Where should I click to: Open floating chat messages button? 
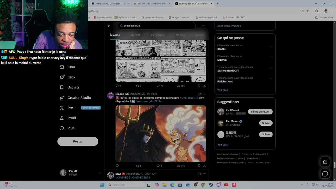[325, 174]
